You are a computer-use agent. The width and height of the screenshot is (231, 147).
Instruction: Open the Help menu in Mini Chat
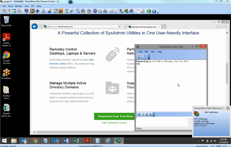160,52
